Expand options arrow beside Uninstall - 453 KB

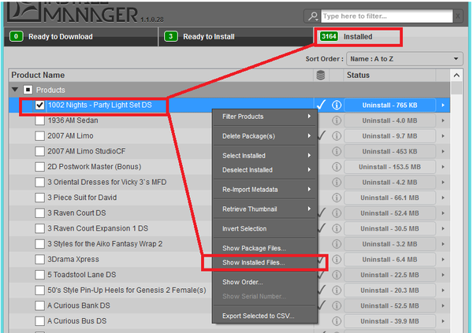[443, 151]
